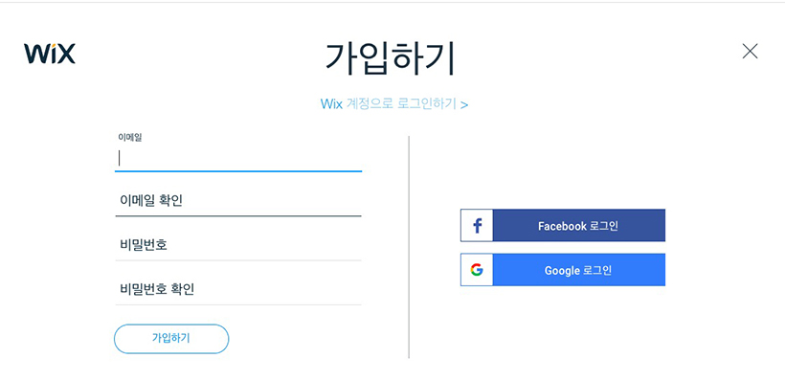
Task: Choose the Google 로그인 button
Action: pos(563,270)
